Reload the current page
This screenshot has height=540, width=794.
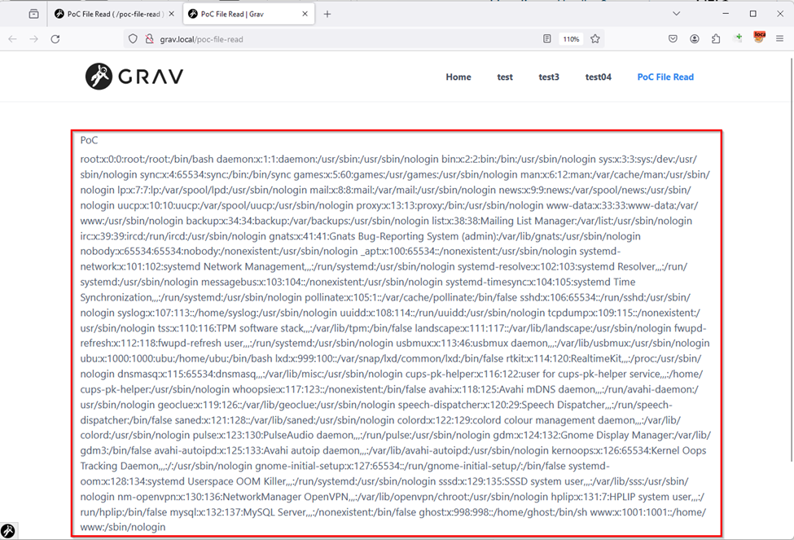coord(55,38)
